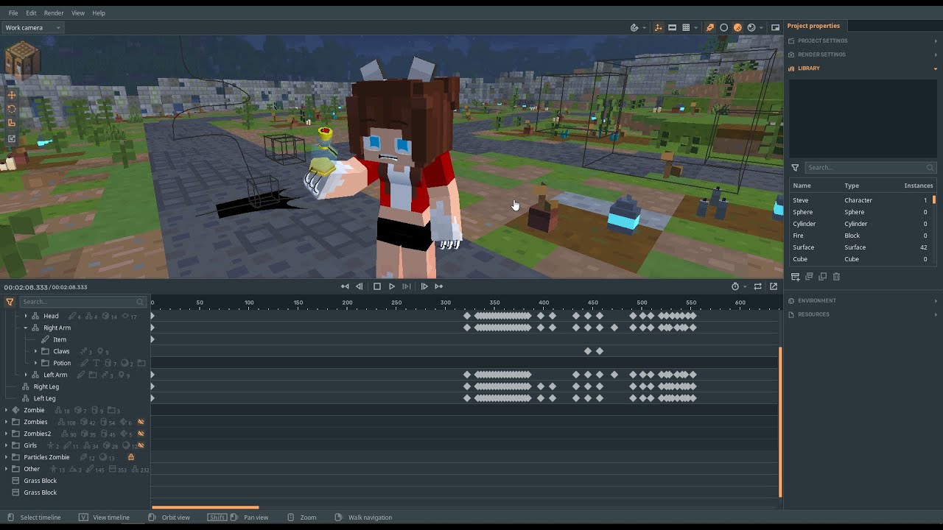Select the first Claws keyframe diamond
Viewport: 943px width, 530px height.
[588, 351]
